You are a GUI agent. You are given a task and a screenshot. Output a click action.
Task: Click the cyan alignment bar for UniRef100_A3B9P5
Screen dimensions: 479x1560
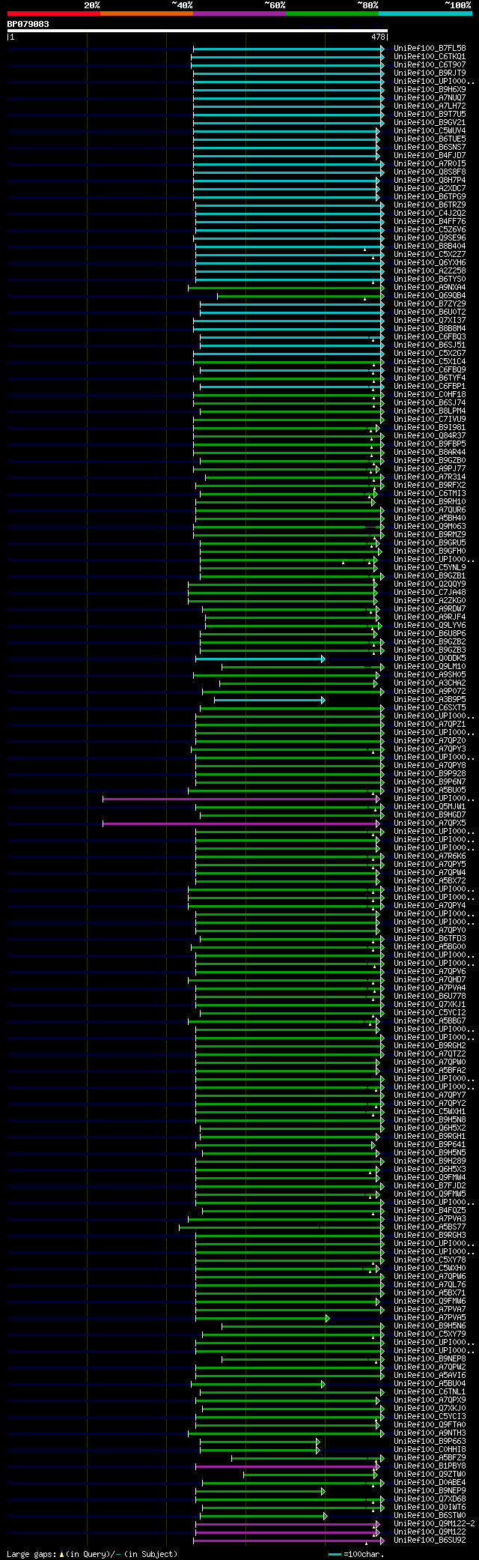[x=269, y=700]
